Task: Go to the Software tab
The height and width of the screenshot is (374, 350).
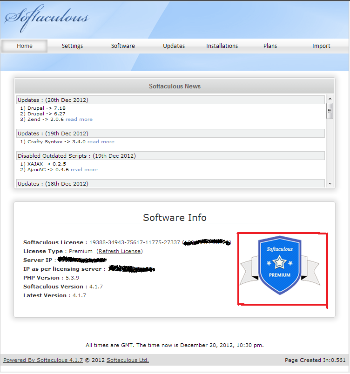Action: click(x=123, y=46)
